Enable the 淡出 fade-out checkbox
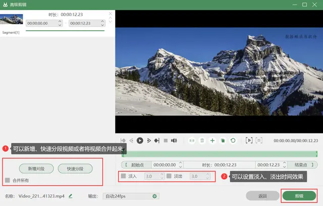The width and height of the screenshot is (323, 206). [x=169, y=176]
